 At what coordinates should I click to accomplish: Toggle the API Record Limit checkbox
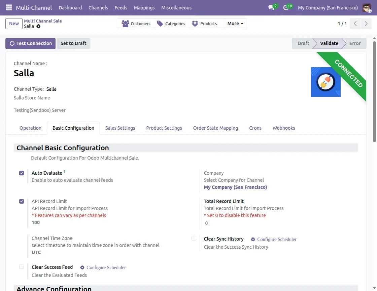point(22,201)
